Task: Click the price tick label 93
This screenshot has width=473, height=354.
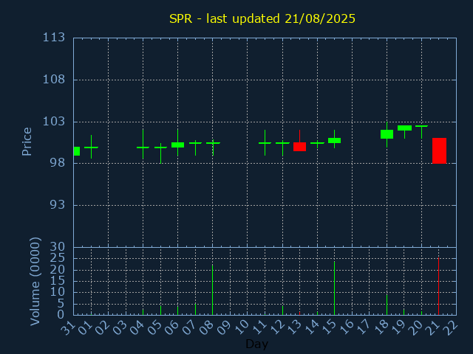Action: pos(58,205)
